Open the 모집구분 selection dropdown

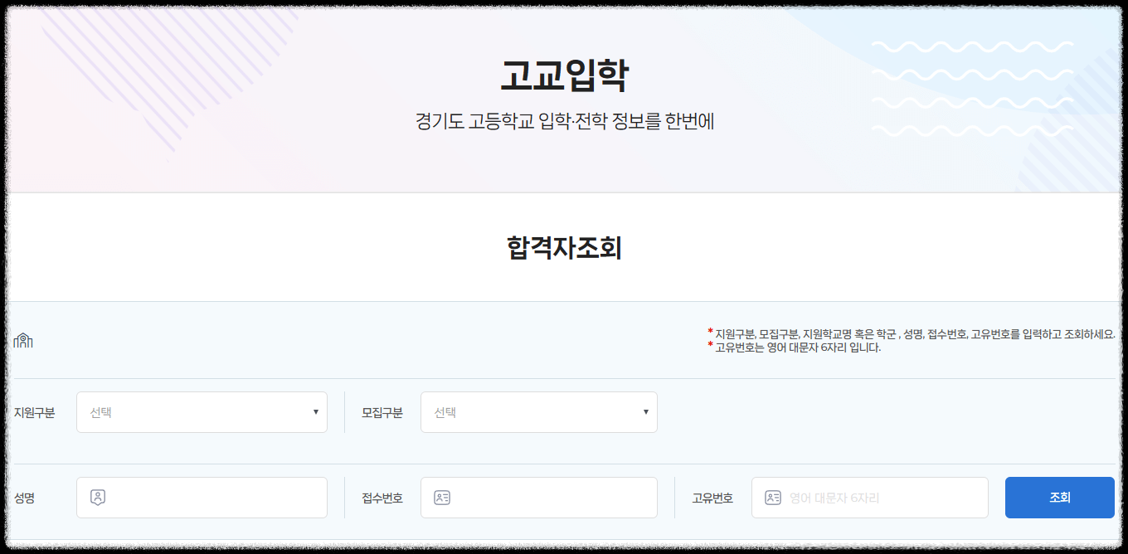[539, 411]
